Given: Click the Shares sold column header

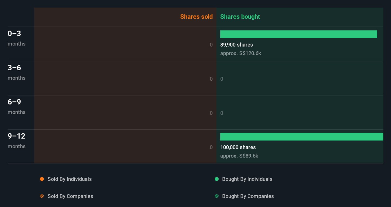Looking at the screenshot, I should 196,17.
